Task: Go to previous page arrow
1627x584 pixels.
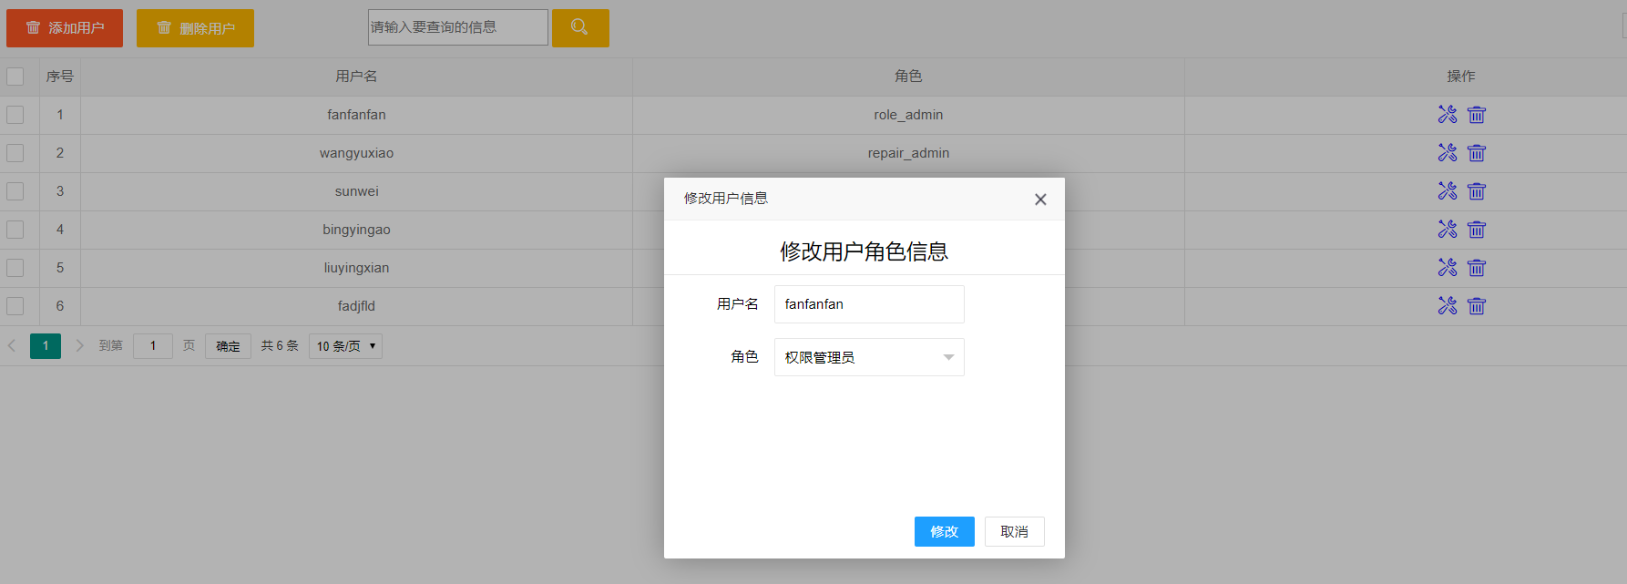Action: tap(12, 345)
